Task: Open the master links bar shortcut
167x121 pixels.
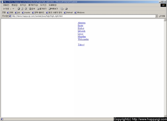Action: click(26, 13)
